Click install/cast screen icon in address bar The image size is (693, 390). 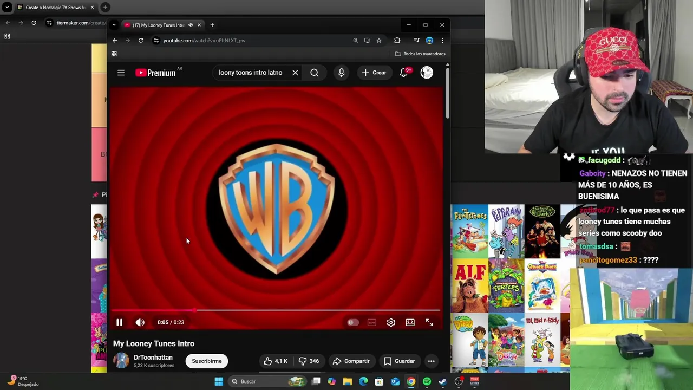coord(367,40)
